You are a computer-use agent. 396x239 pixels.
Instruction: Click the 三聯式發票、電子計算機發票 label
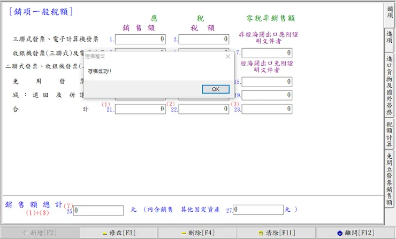pos(56,39)
